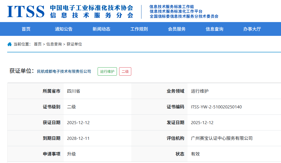This screenshot has height=163, width=281.
Task: Open the 新闻动态 section
Action: (101, 29)
